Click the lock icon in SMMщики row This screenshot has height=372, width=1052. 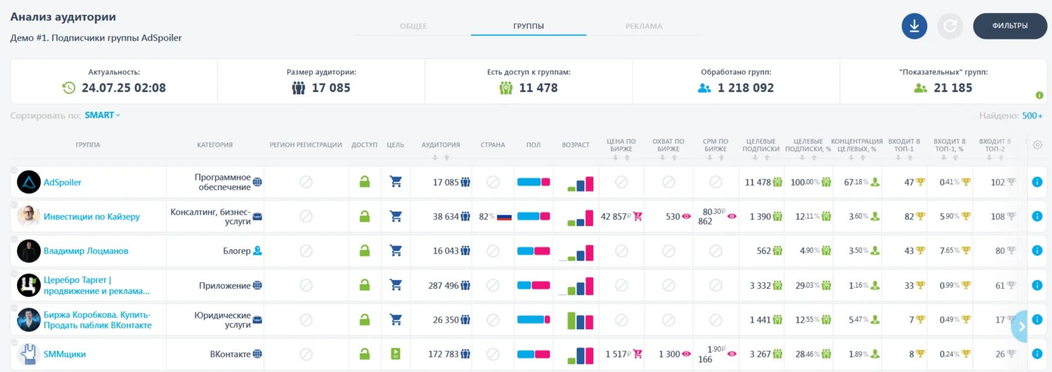click(x=365, y=353)
